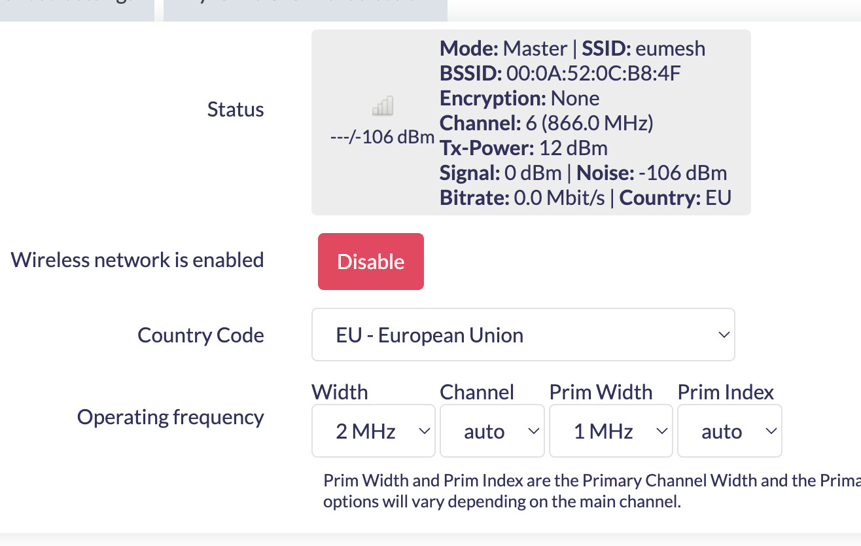Open the Prim Width 1 MHz dropdown
The height and width of the screenshot is (546, 861).
(x=610, y=431)
